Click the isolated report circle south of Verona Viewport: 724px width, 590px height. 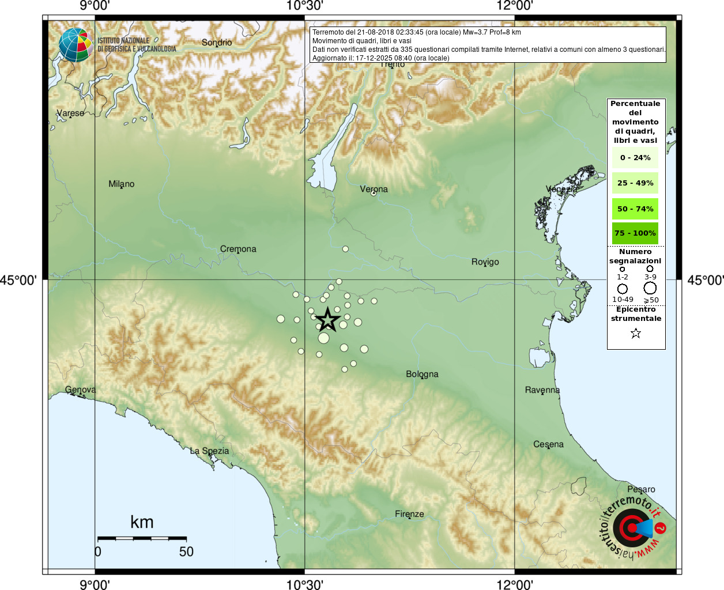point(345,249)
